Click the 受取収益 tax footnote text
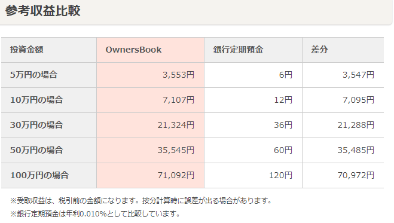The height and width of the screenshot is (223, 394). tap(141, 201)
